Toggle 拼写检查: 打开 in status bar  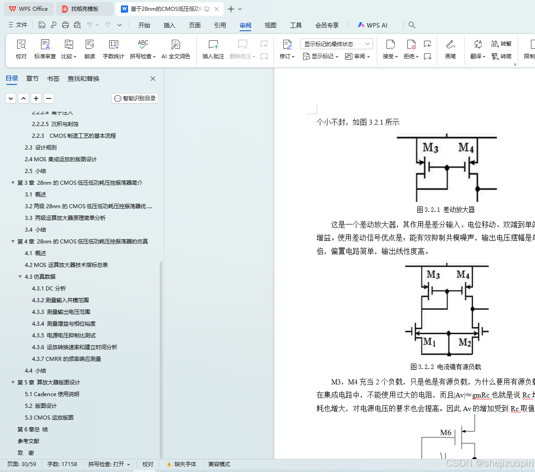click(109, 464)
